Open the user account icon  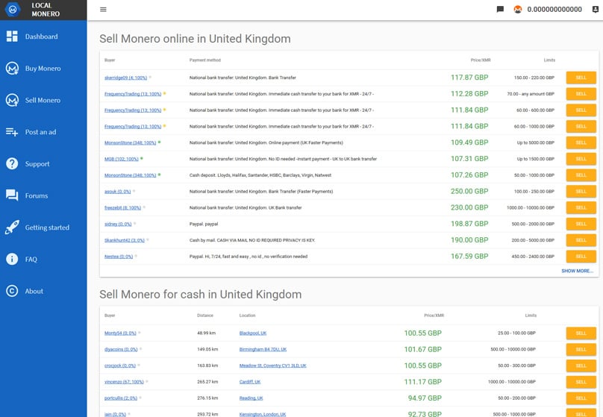pos(596,10)
